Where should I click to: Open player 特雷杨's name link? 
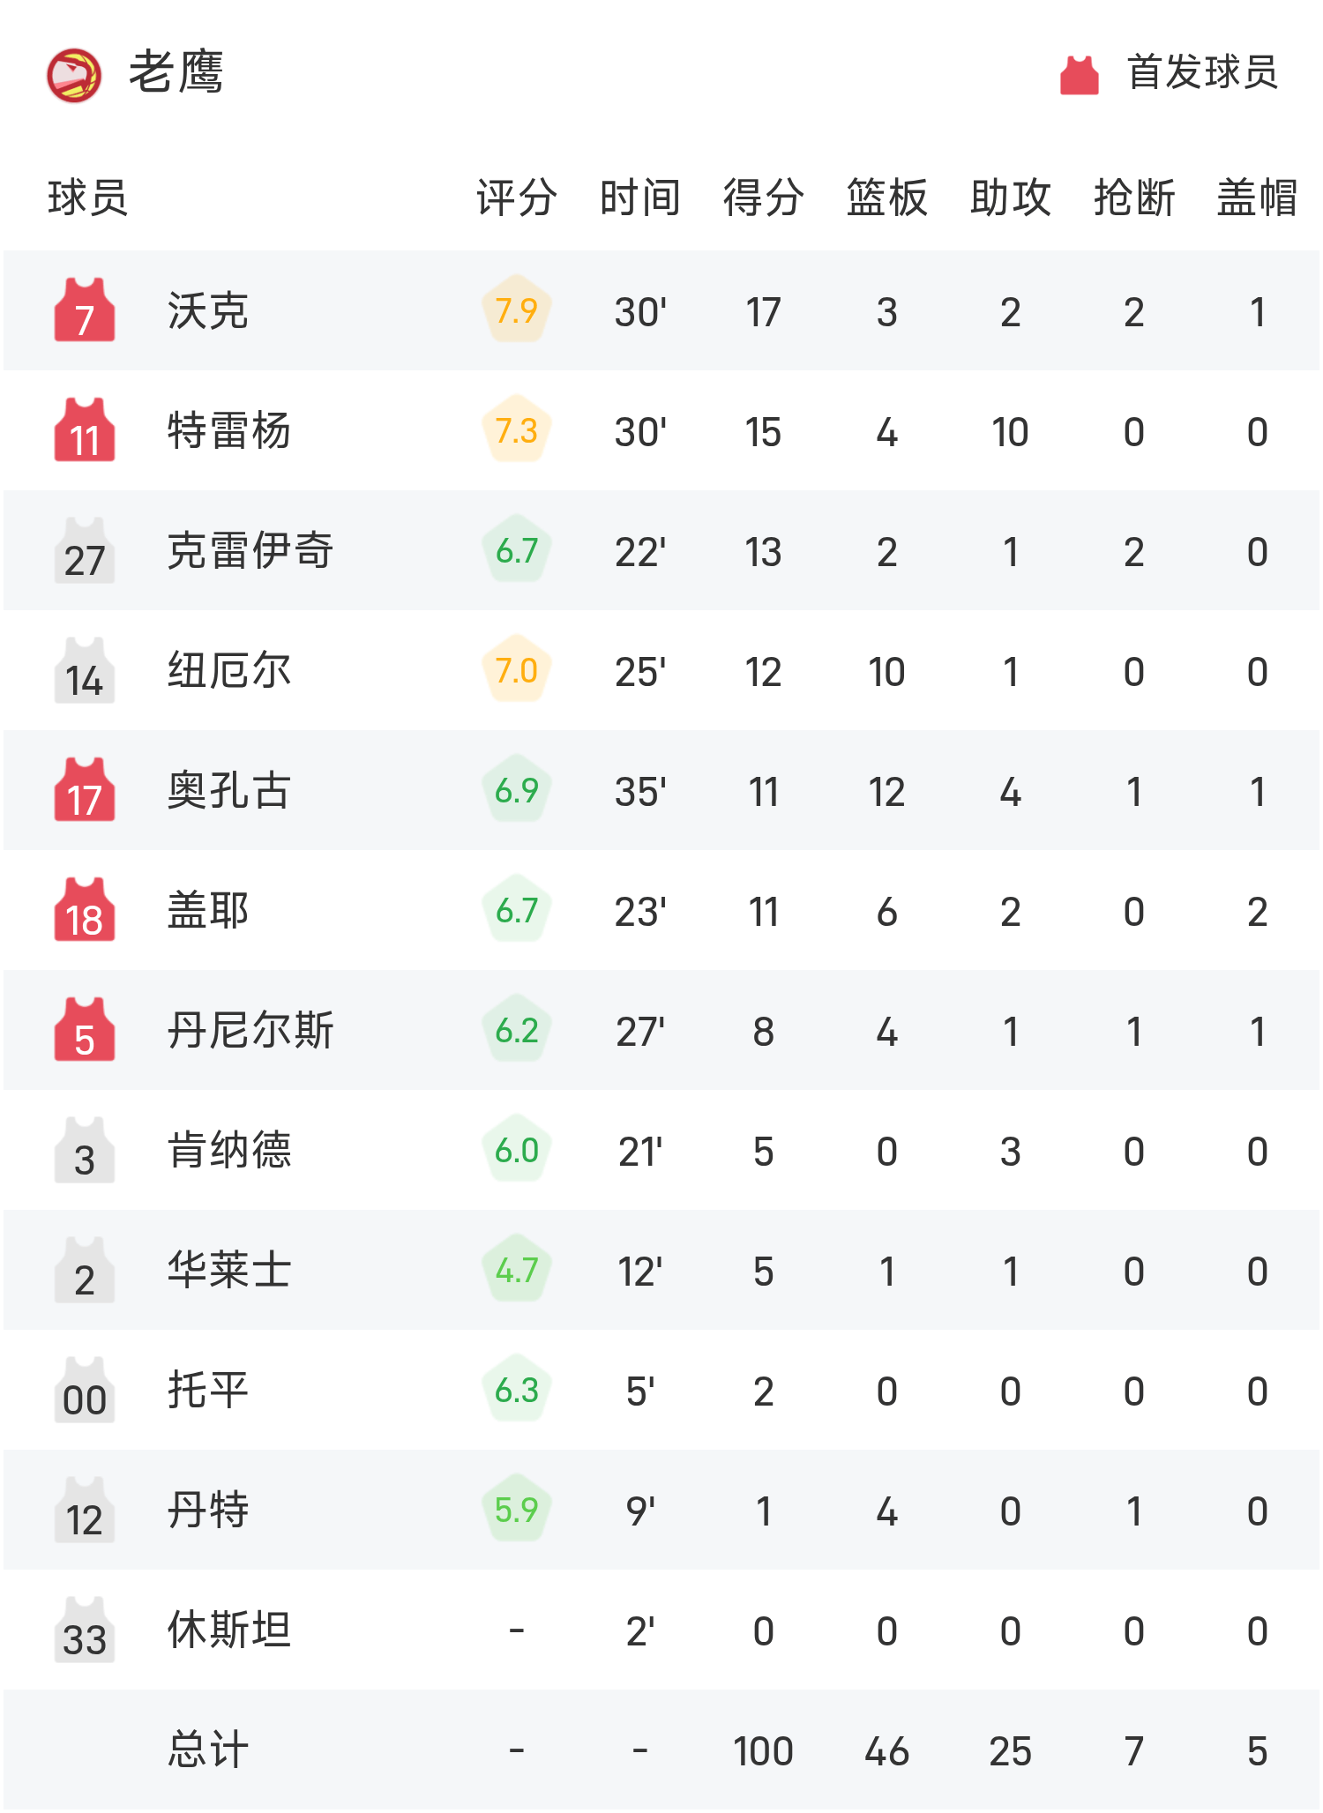click(229, 431)
